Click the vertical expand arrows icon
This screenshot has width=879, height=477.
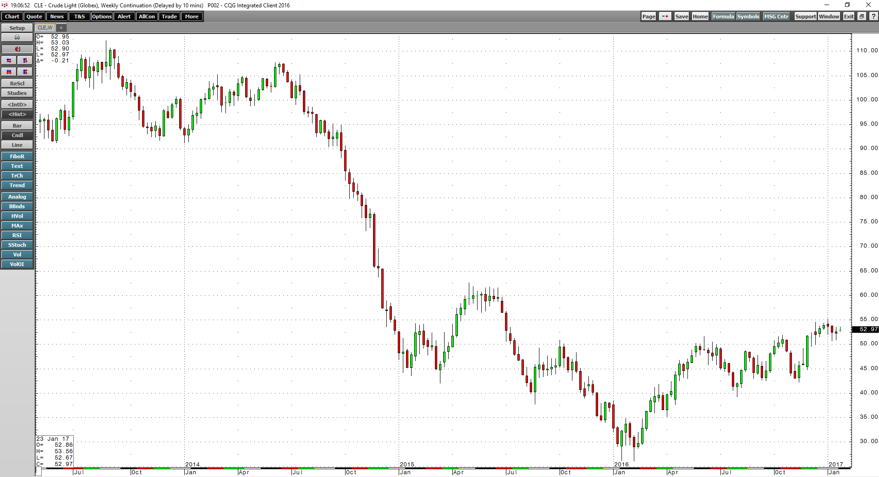(25, 61)
